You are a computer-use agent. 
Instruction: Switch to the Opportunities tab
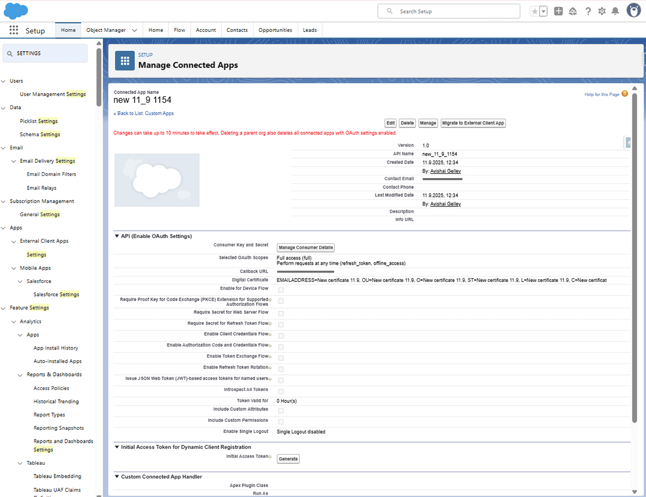tap(275, 30)
